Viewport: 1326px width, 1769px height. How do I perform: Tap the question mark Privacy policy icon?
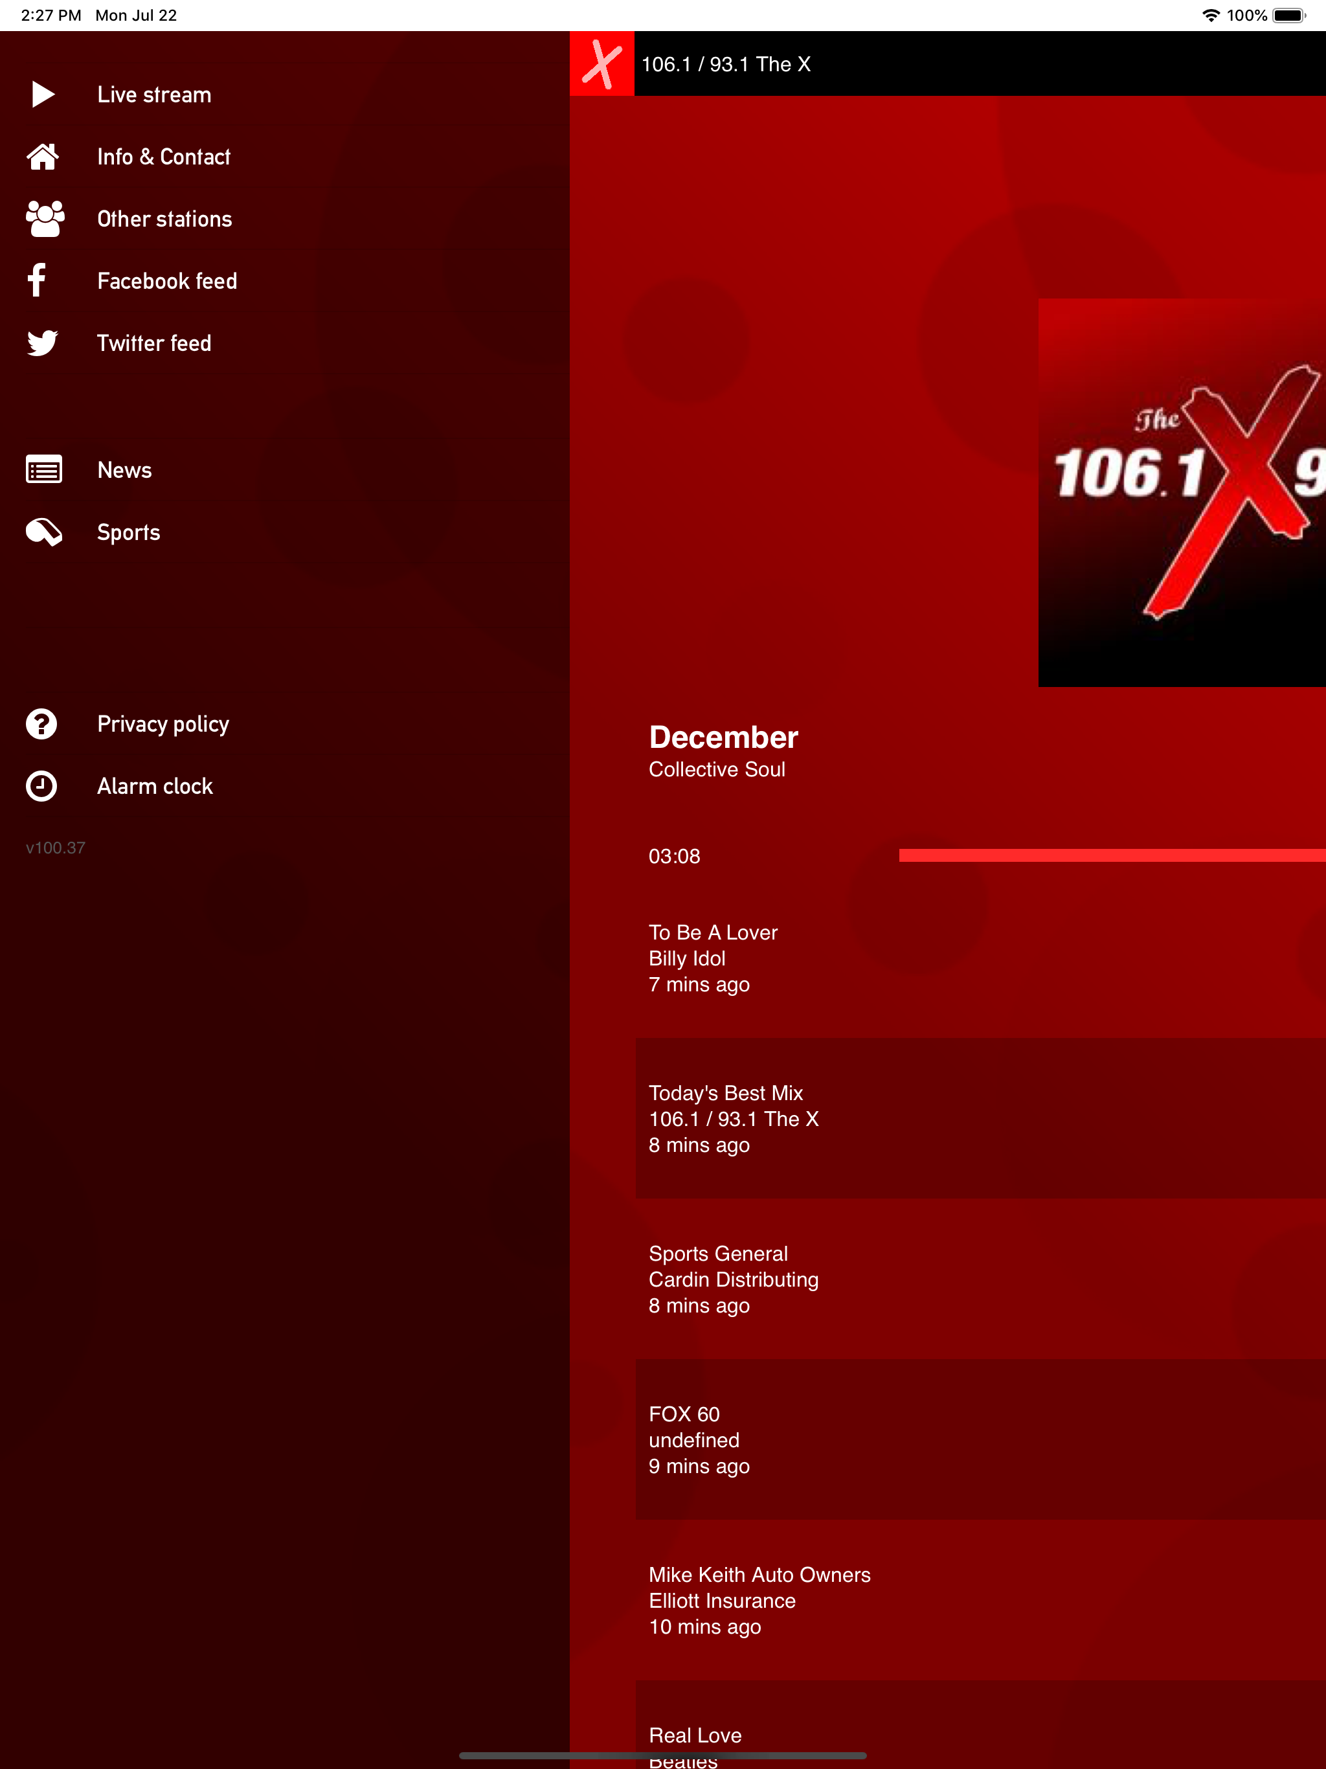click(x=41, y=724)
